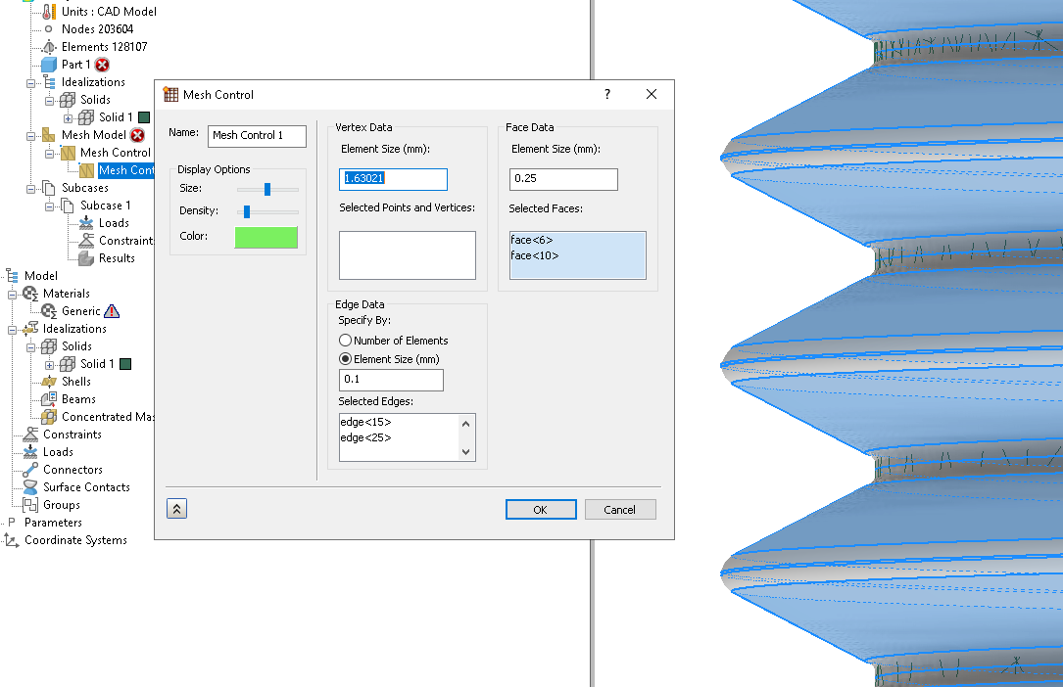Image resolution: width=1063 pixels, height=687 pixels.
Task: Select the Solid 1 item under Mesh Model
Action: tap(116, 116)
